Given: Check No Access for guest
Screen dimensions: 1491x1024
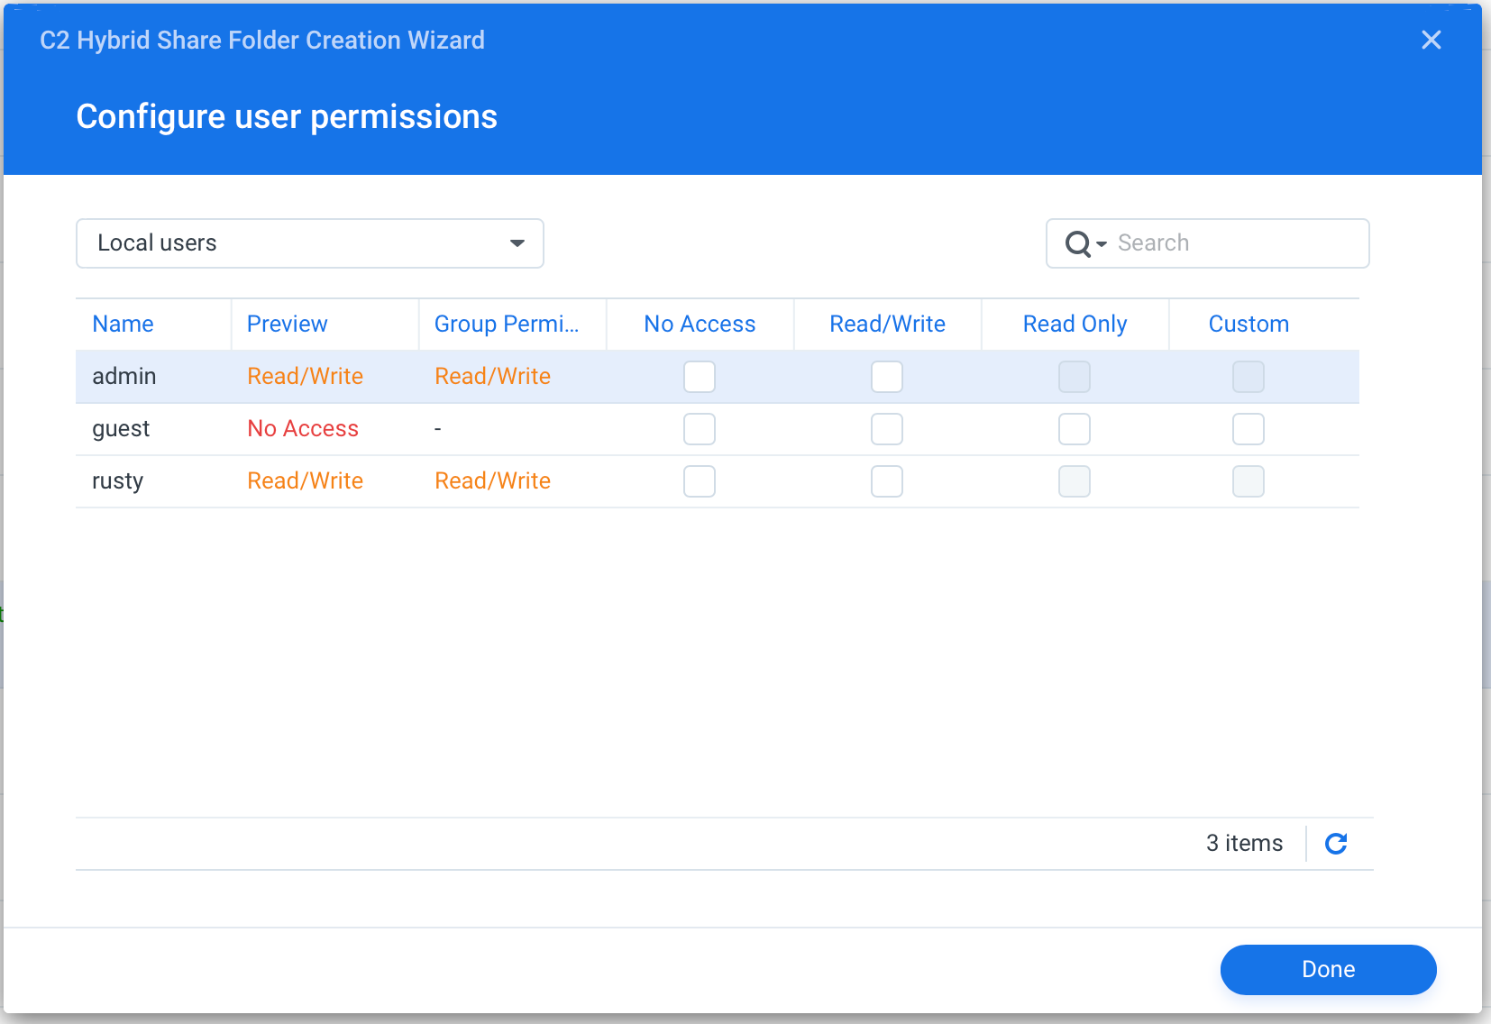Looking at the screenshot, I should [700, 429].
